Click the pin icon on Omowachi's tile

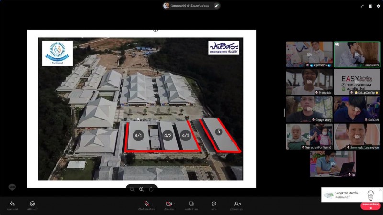tap(337, 44)
